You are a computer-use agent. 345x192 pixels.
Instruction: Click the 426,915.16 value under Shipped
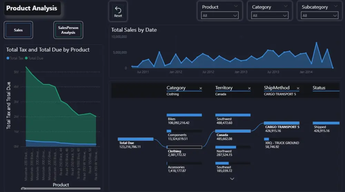click(322, 131)
